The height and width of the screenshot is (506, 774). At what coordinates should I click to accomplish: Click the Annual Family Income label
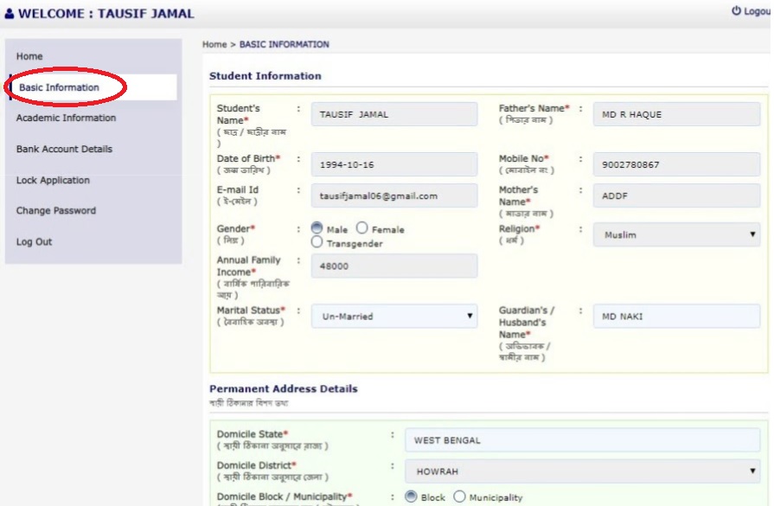point(248,266)
